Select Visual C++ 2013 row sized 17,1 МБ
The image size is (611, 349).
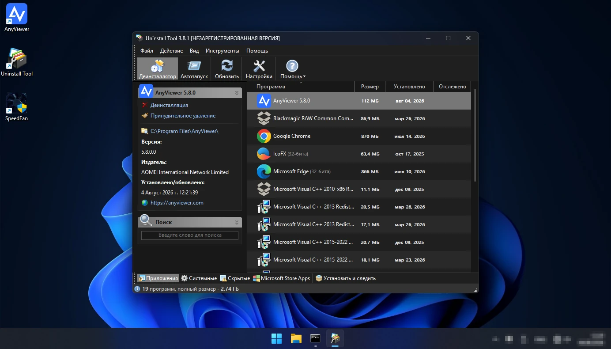coord(359,224)
